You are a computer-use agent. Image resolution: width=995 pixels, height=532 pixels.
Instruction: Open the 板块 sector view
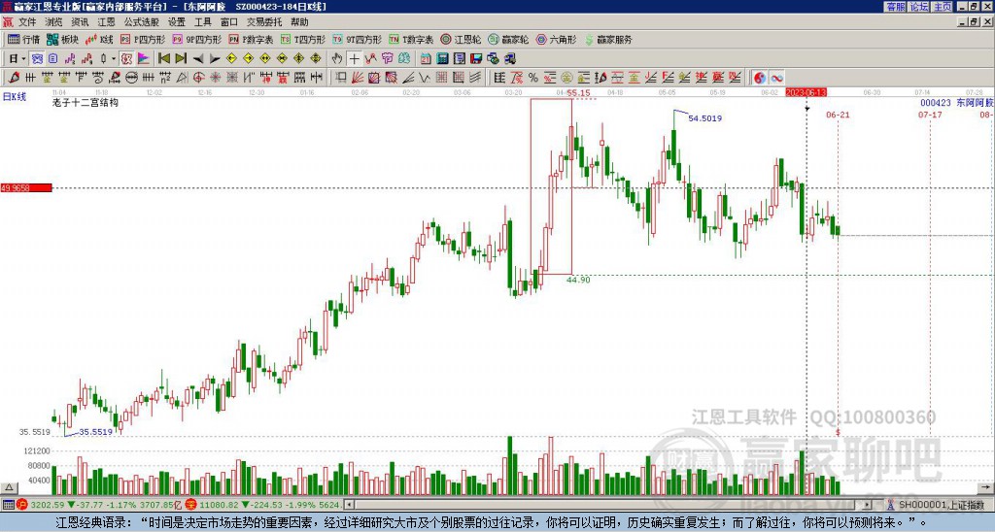(63, 39)
